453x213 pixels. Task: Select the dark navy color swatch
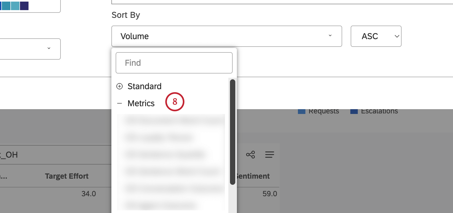point(24,6)
